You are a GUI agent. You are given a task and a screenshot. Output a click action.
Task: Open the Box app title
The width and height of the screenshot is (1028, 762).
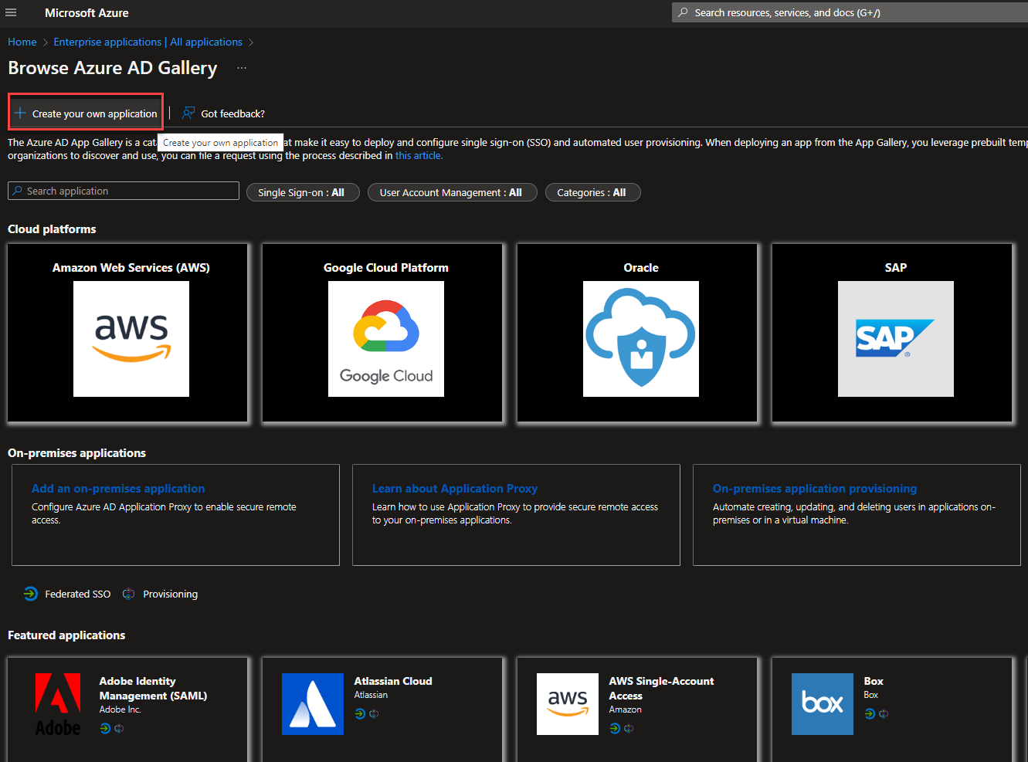pyautogui.click(x=874, y=681)
